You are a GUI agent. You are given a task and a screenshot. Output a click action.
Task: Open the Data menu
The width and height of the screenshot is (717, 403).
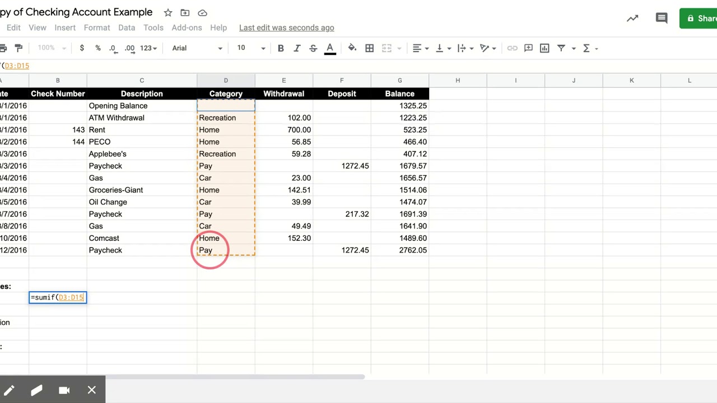click(x=127, y=27)
